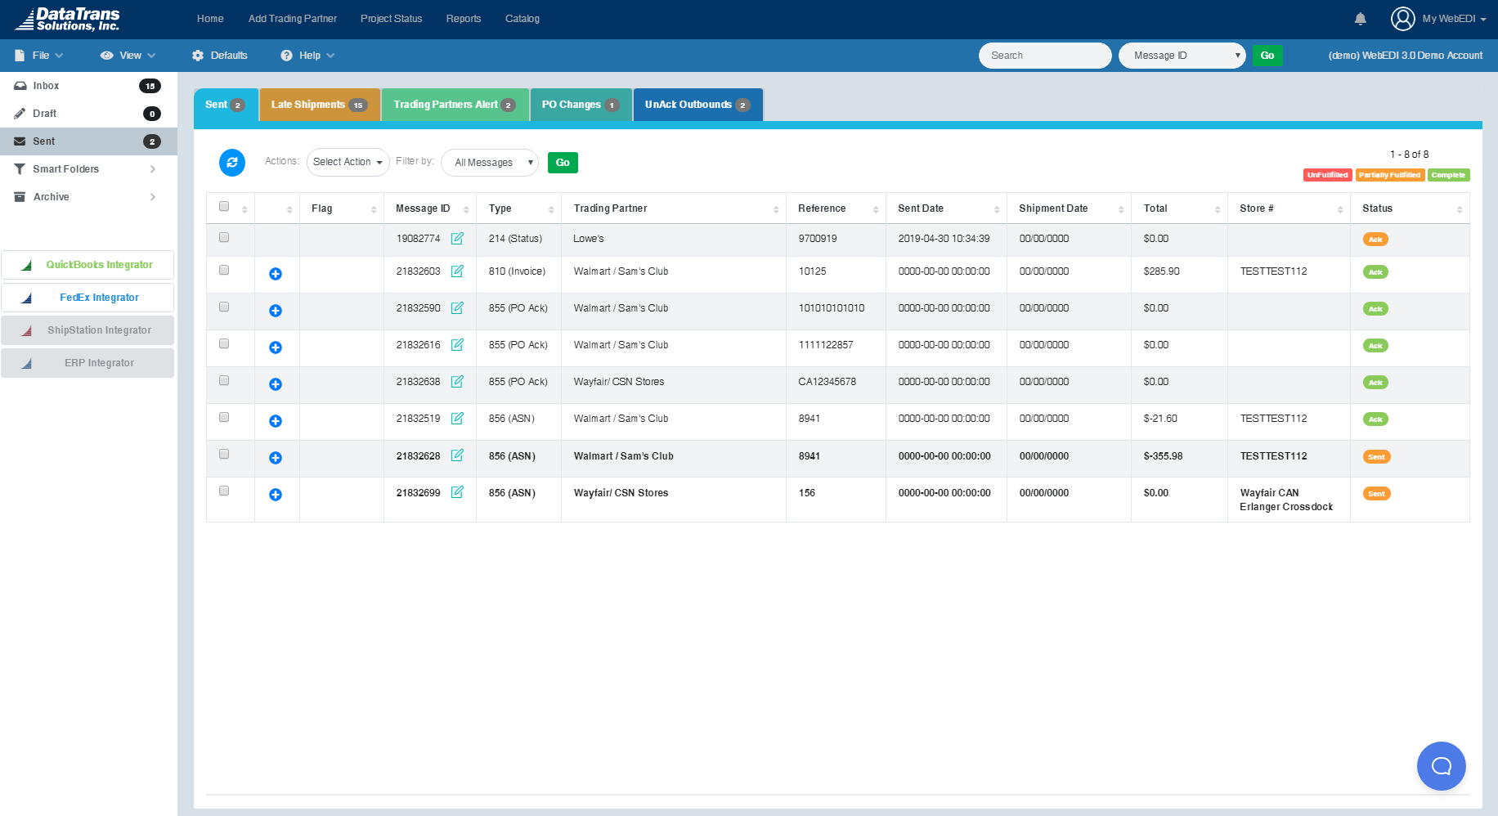The image size is (1498, 816).
Task: Go to the Sent folder in sidebar
Action: point(88,141)
